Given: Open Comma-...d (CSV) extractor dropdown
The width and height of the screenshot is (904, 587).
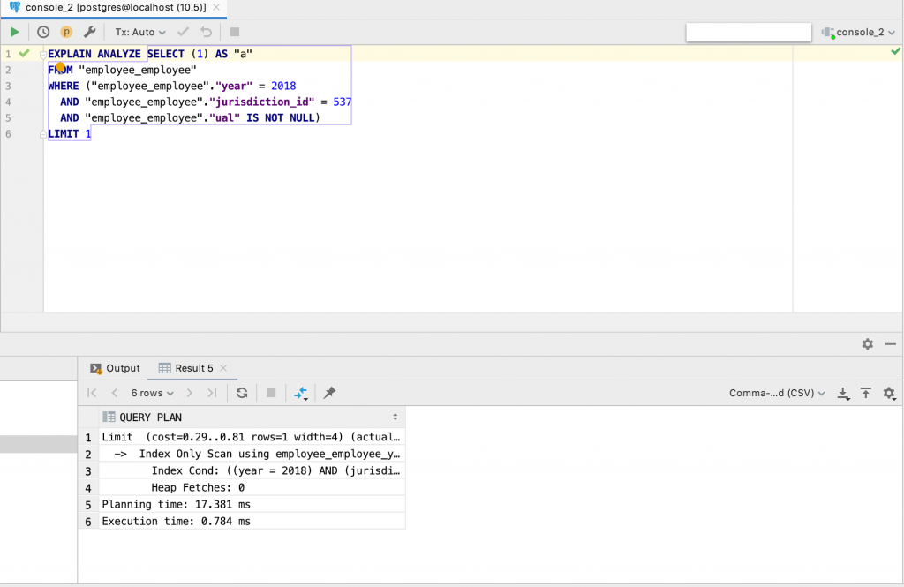Looking at the screenshot, I should 777,394.
